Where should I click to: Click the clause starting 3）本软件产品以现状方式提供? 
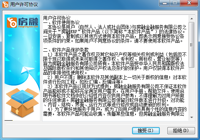[x=115, y=95]
